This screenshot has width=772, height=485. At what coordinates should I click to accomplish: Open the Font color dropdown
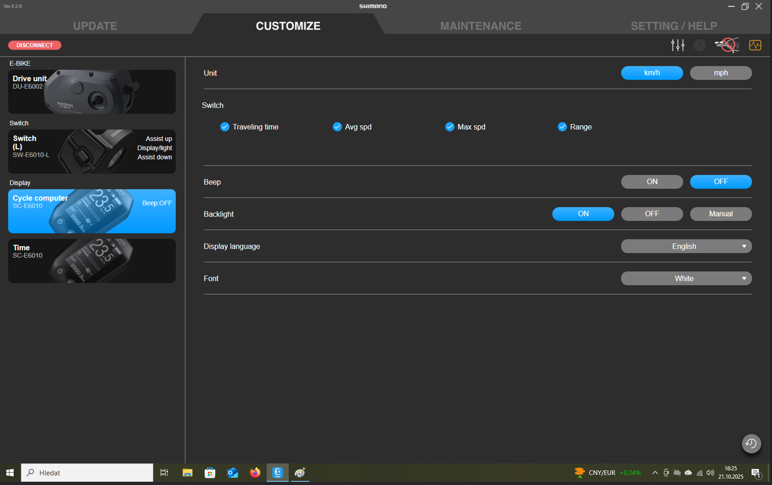686,279
